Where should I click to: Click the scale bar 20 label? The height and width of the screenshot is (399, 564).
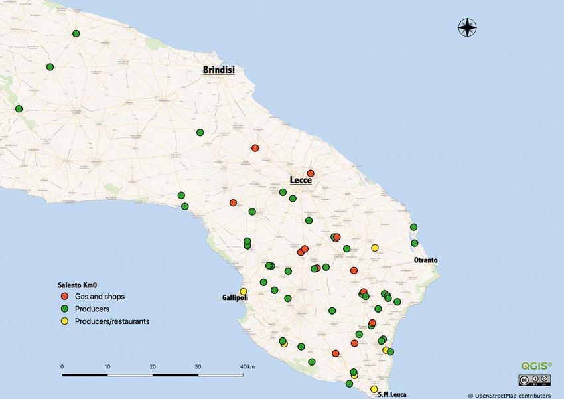[153, 366]
